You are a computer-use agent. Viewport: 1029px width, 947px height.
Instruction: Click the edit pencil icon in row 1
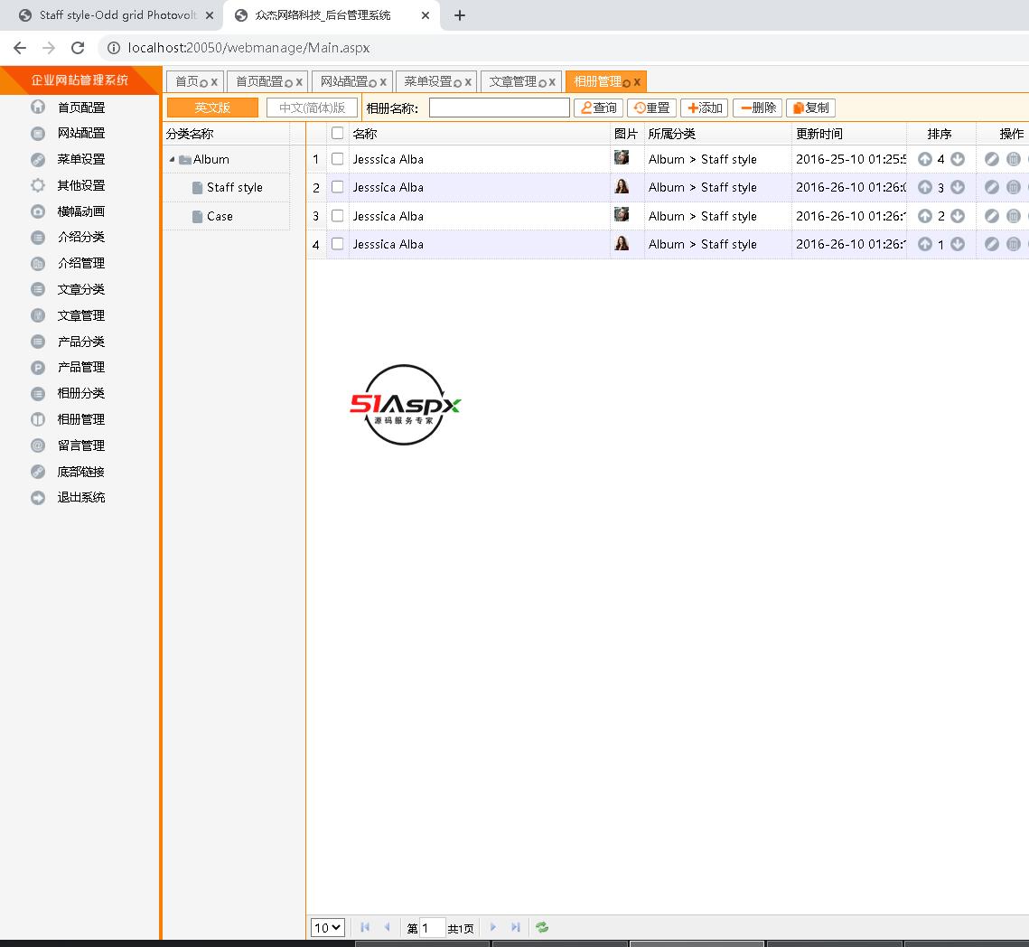tap(991, 159)
